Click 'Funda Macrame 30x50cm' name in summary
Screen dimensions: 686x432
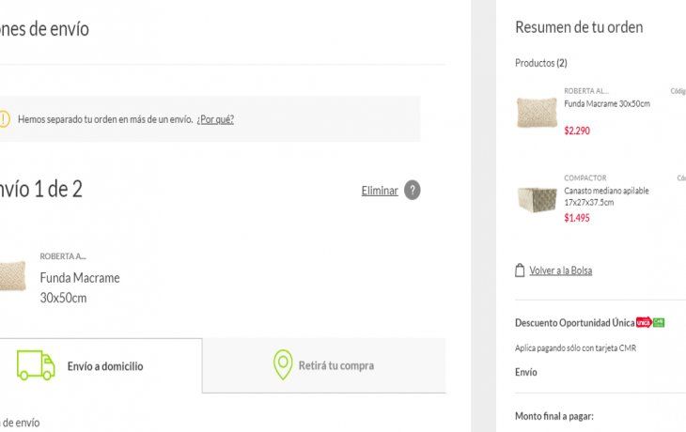(607, 104)
